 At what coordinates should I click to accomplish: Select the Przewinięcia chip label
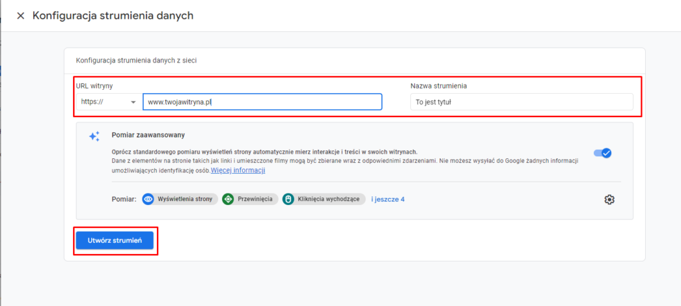click(255, 199)
